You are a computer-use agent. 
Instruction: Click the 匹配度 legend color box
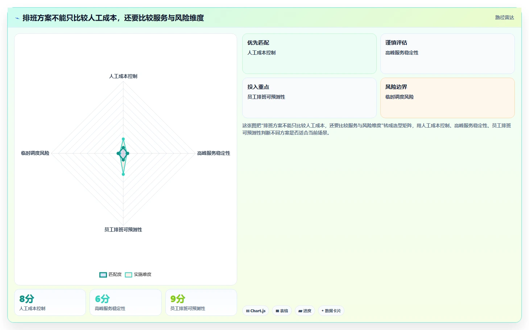click(x=103, y=275)
